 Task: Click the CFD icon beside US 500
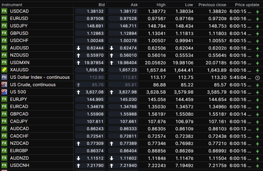click(x=4, y=92)
